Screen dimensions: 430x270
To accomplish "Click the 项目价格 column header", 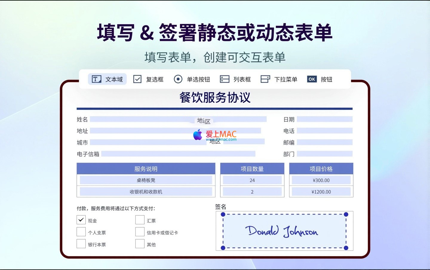I will [321, 169].
